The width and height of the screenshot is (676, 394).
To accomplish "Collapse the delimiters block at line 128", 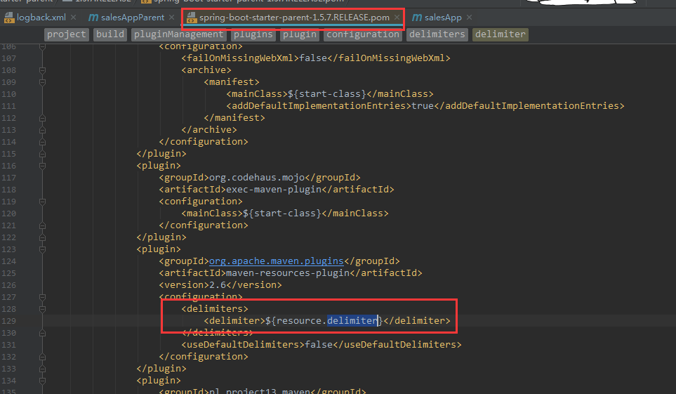I will (42, 309).
